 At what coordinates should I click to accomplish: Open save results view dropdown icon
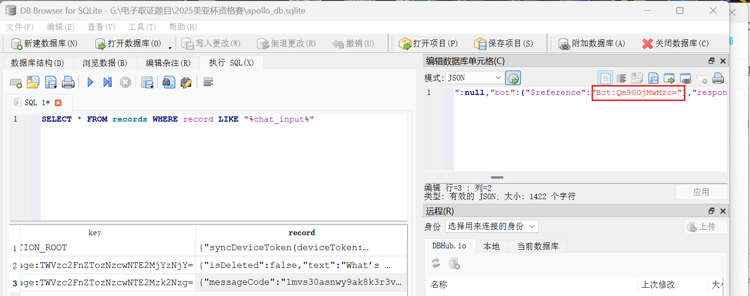click(147, 83)
